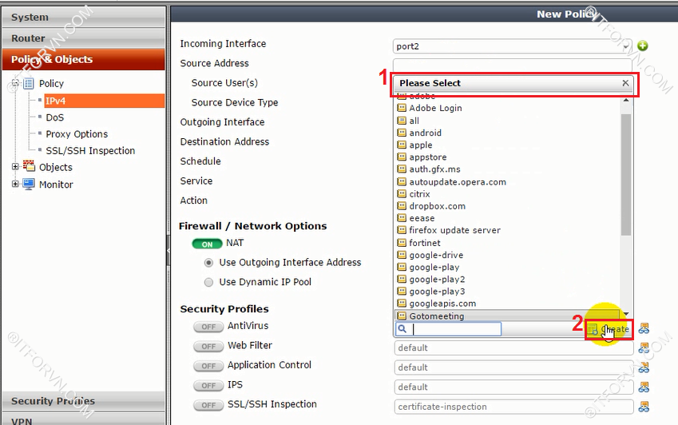Viewport: 678px width, 425px height.
Task: Click the Objects firewall icon in tree
Action: (29, 165)
